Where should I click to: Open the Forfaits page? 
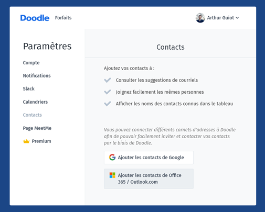(x=63, y=18)
